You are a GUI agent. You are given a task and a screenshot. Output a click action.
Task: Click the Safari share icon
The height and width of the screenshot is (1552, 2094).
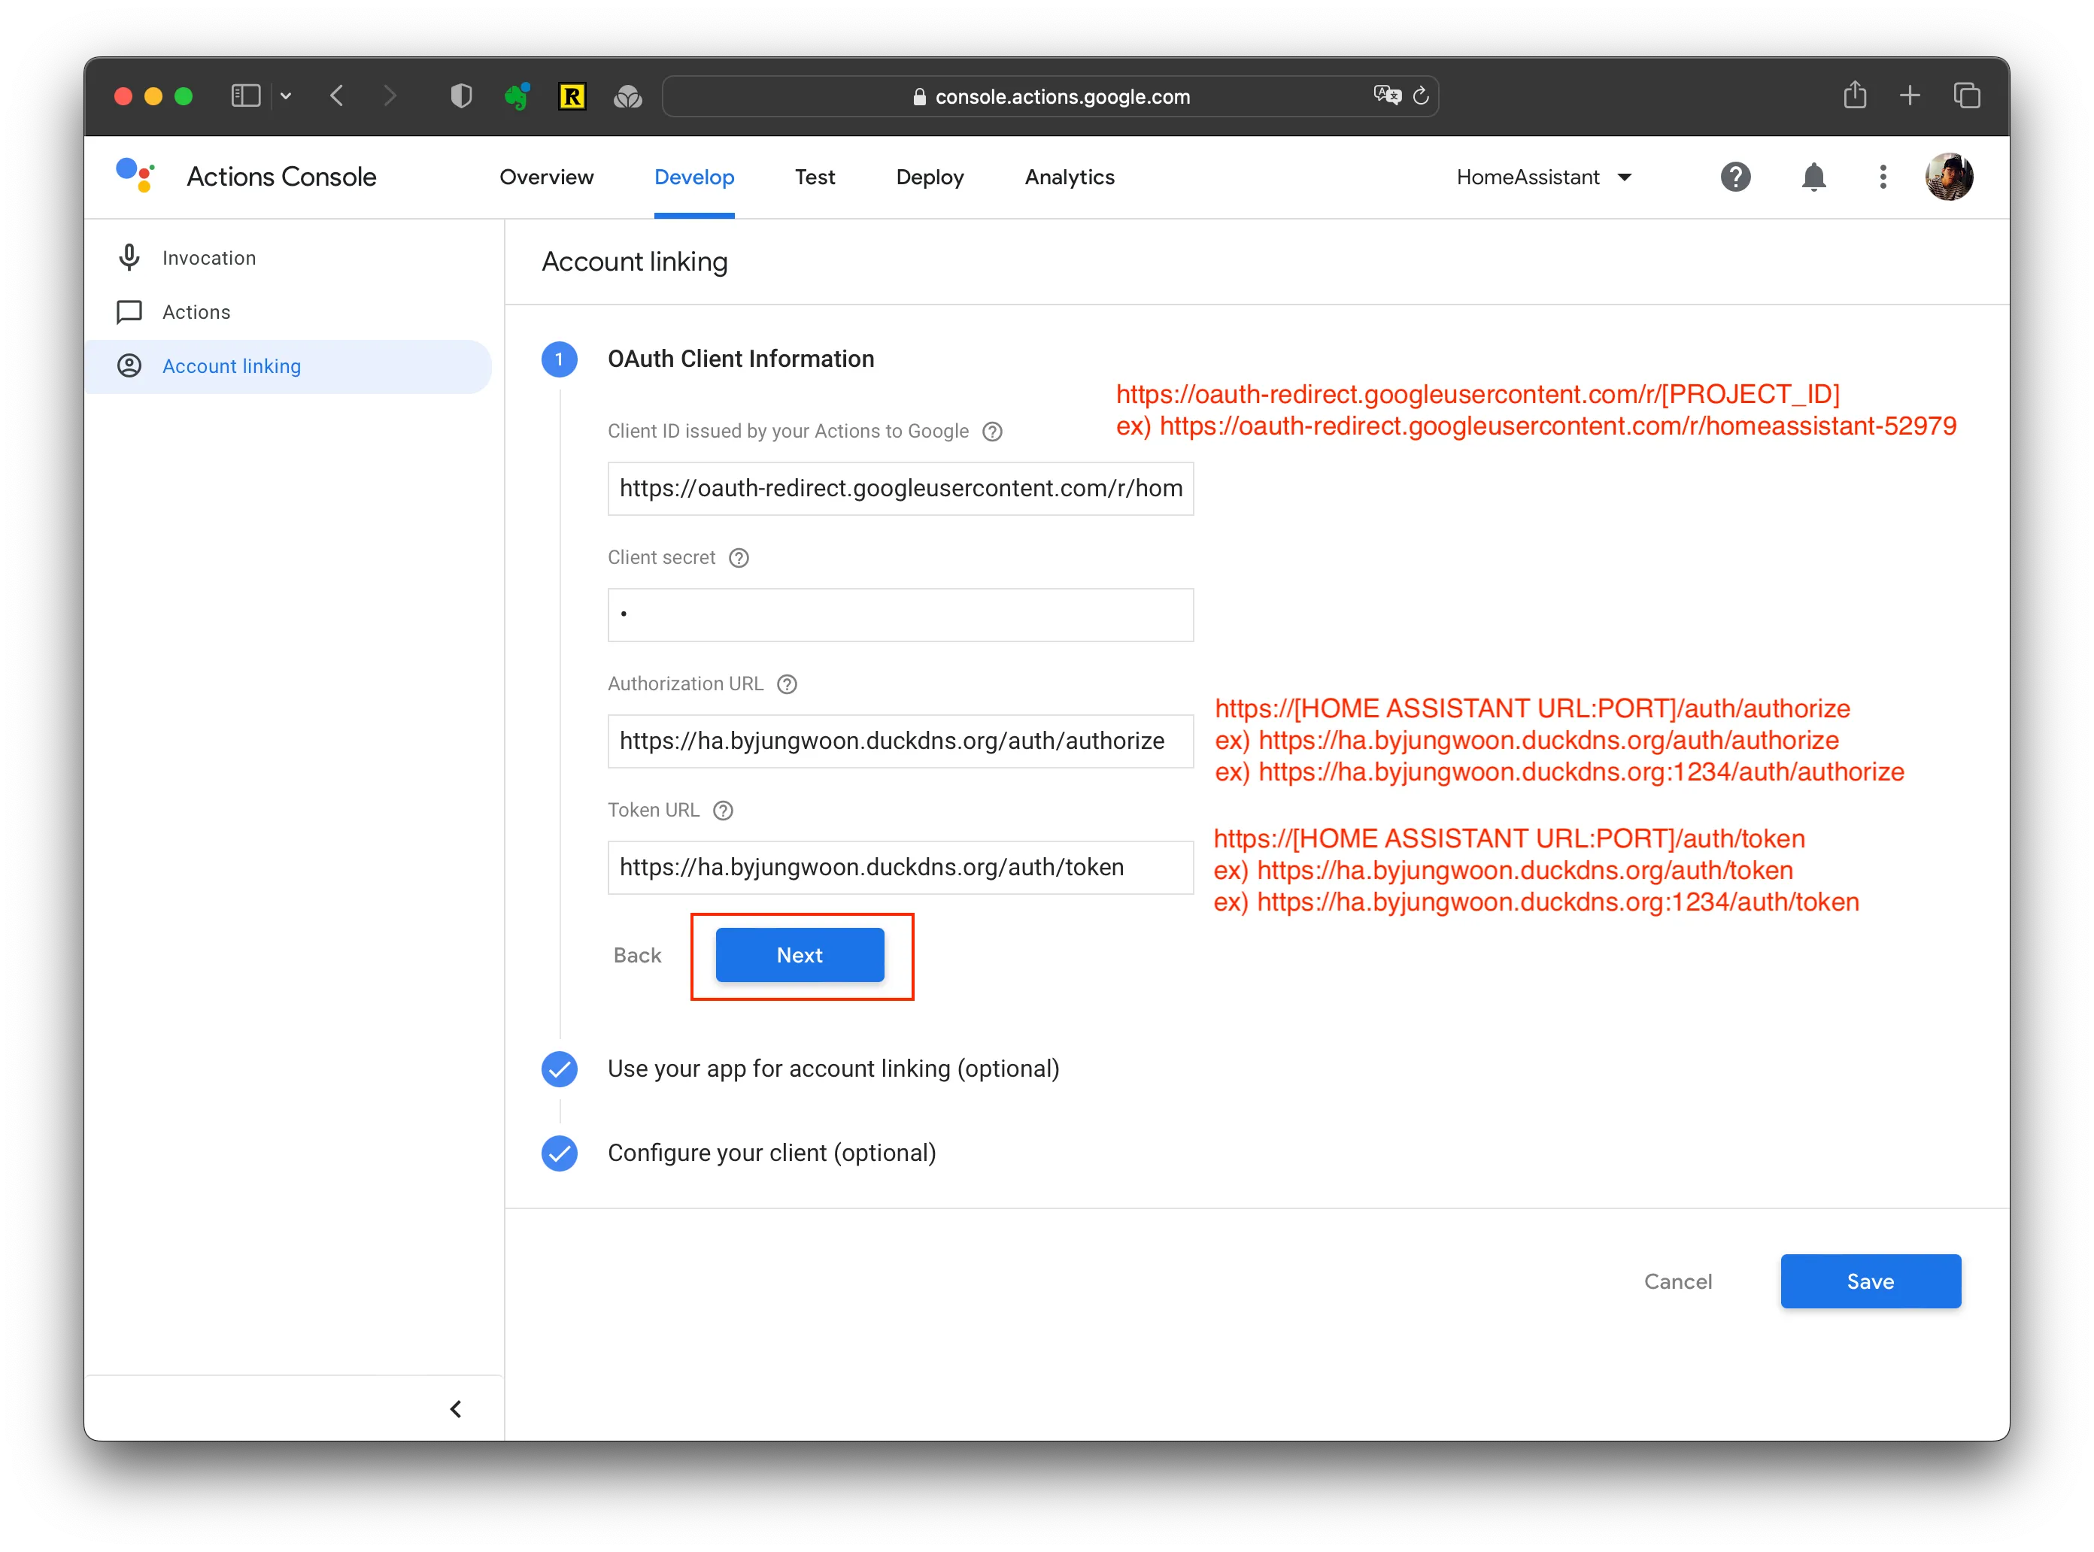(x=1854, y=95)
